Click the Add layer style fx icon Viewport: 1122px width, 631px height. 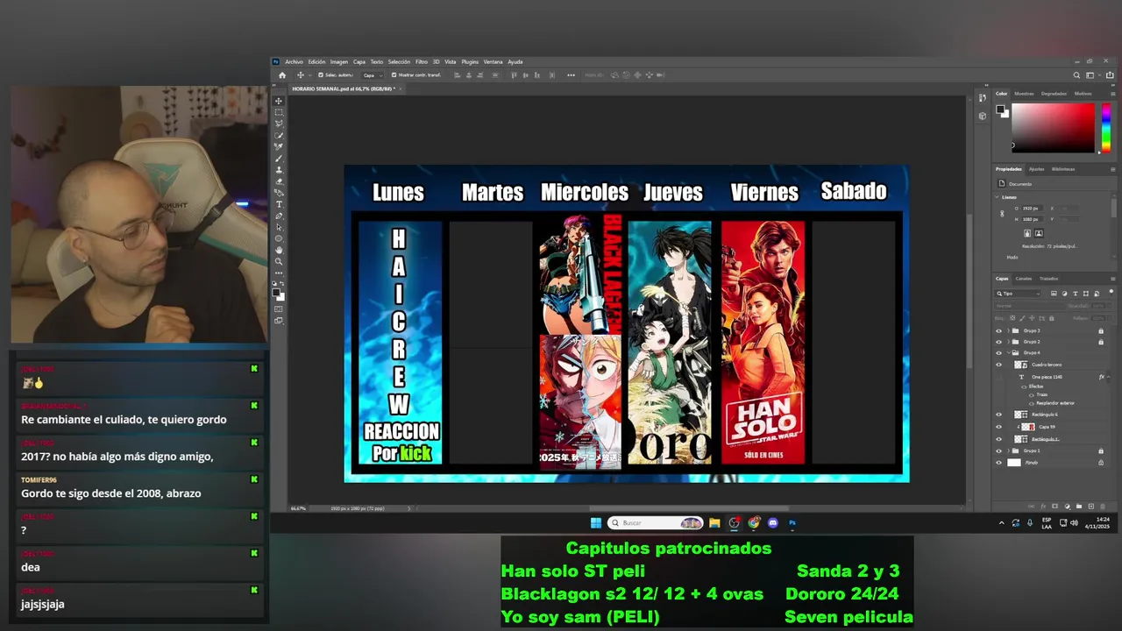1043,506
